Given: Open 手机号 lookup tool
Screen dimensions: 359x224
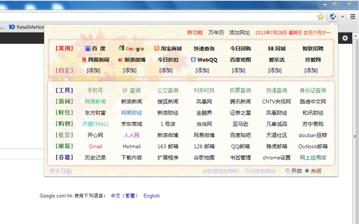Looking at the screenshot, I should (95, 90).
